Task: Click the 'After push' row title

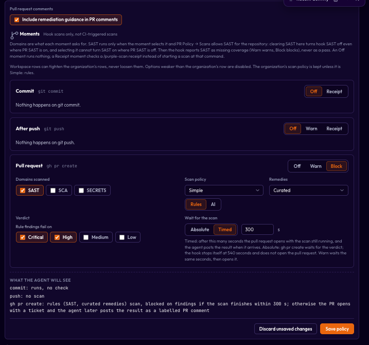Action: coord(28,129)
